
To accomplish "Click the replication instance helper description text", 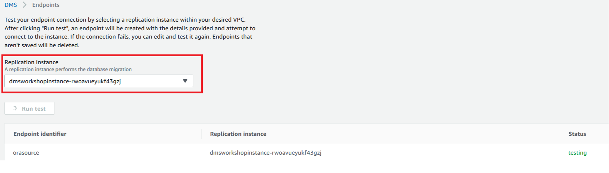I will (x=68, y=69).
